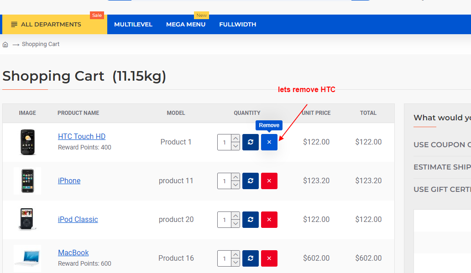Go to home via breadcrumb house icon
The width and height of the screenshot is (471, 273).
pyautogui.click(x=5, y=45)
